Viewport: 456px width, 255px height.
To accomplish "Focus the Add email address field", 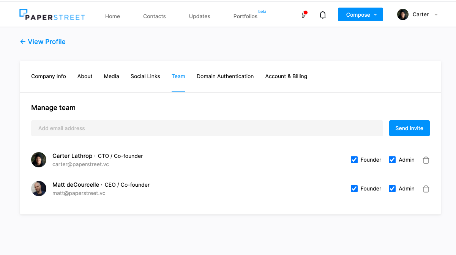I will tap(207, 128).
